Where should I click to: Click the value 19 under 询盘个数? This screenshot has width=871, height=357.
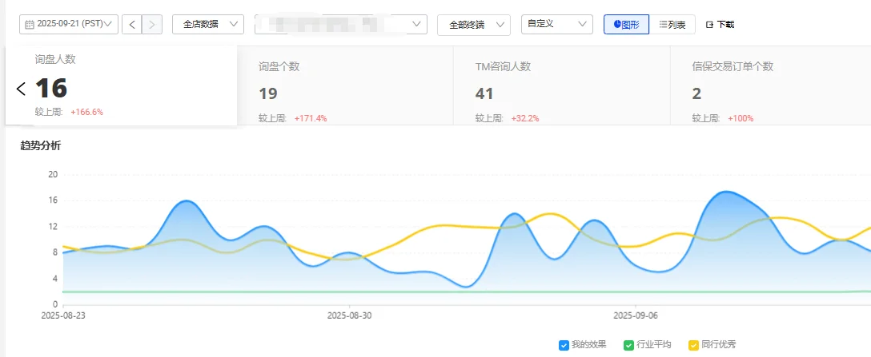267,93
